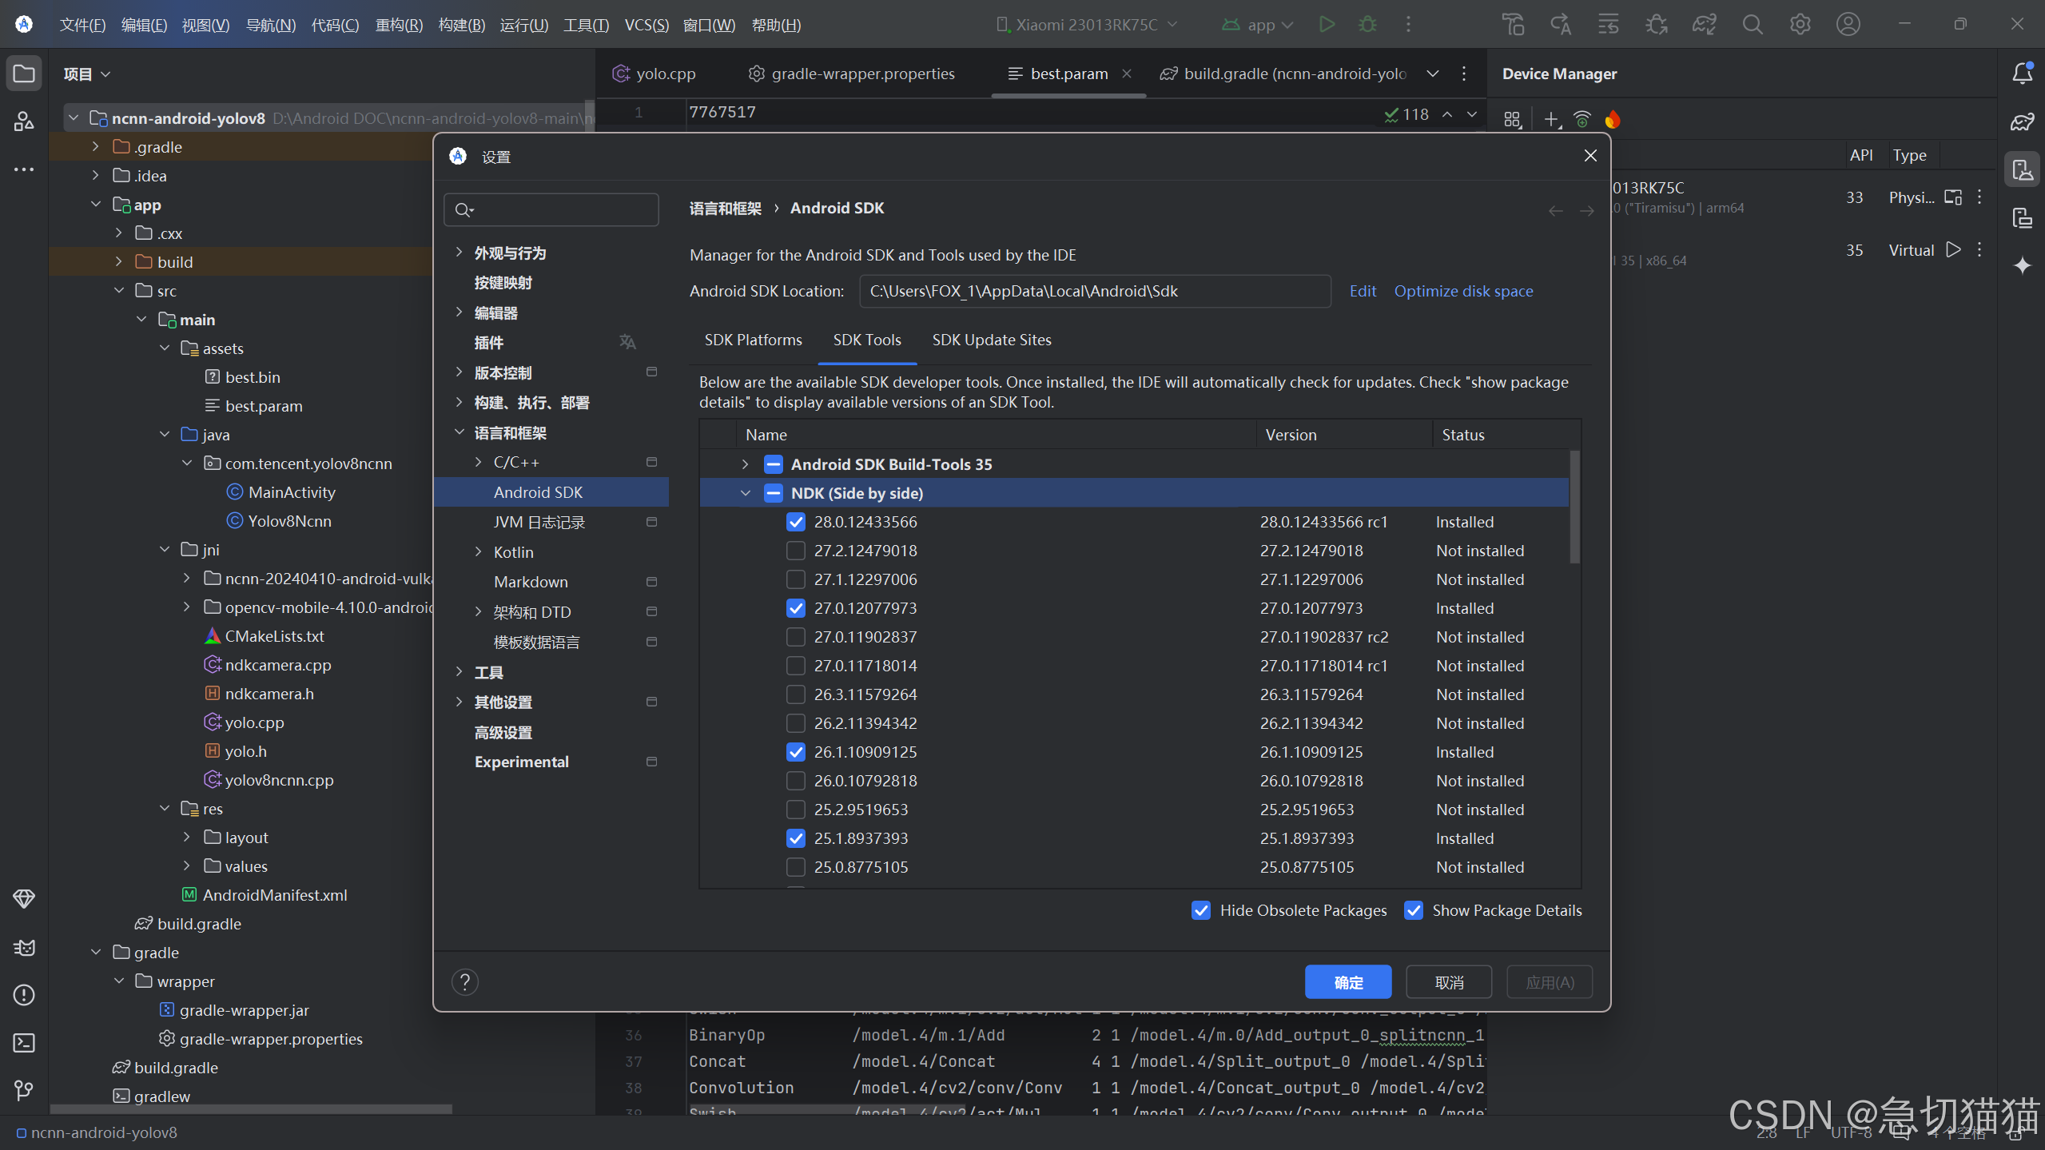Click the Debug app bug icon

click(1367, 25)
